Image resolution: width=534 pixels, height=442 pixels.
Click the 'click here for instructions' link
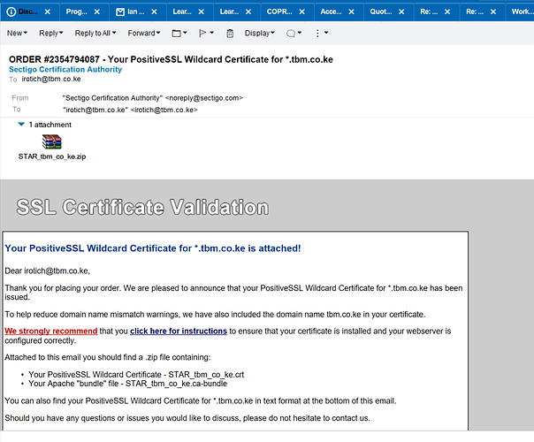click(179, 331)
